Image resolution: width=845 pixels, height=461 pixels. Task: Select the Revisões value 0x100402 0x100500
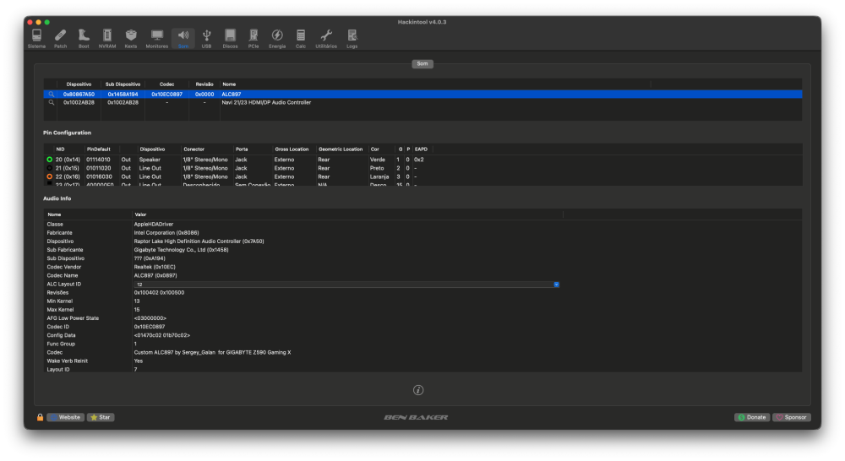[x=159, y=293]
